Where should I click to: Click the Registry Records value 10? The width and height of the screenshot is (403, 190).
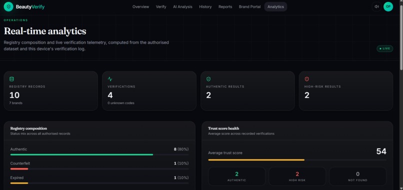[x=14, y=95]
